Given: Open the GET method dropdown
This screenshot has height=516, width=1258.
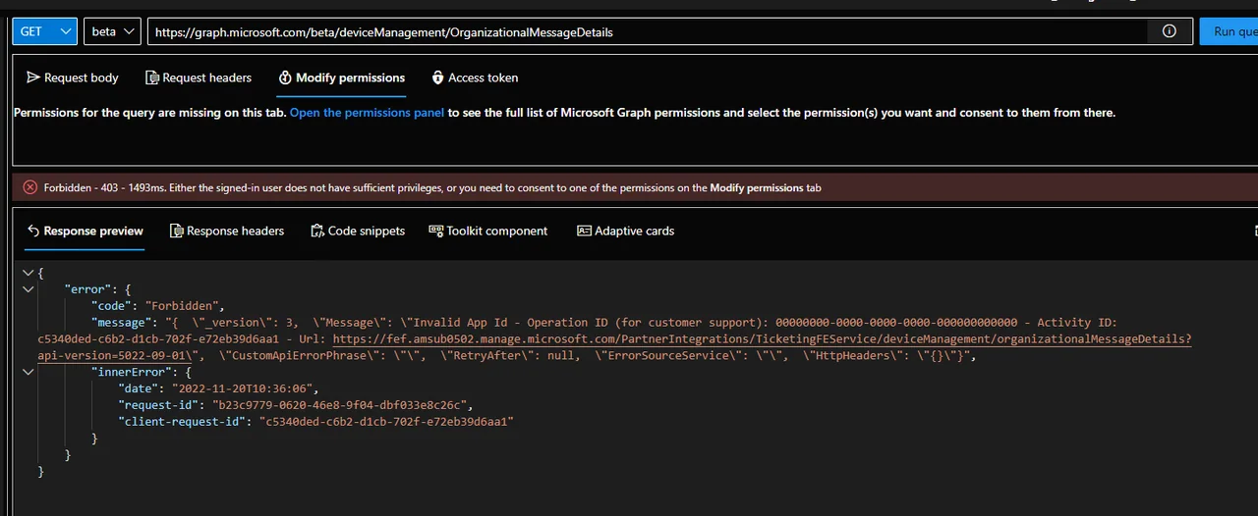Looking at the screenshot, I should click(45, 31).
